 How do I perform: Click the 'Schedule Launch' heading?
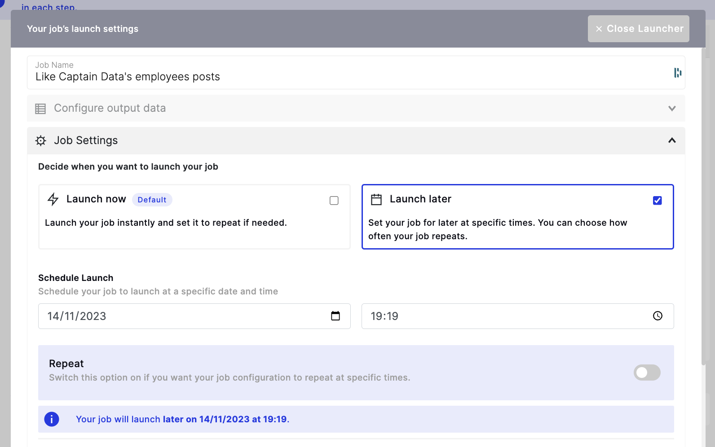tap(76, 278)
